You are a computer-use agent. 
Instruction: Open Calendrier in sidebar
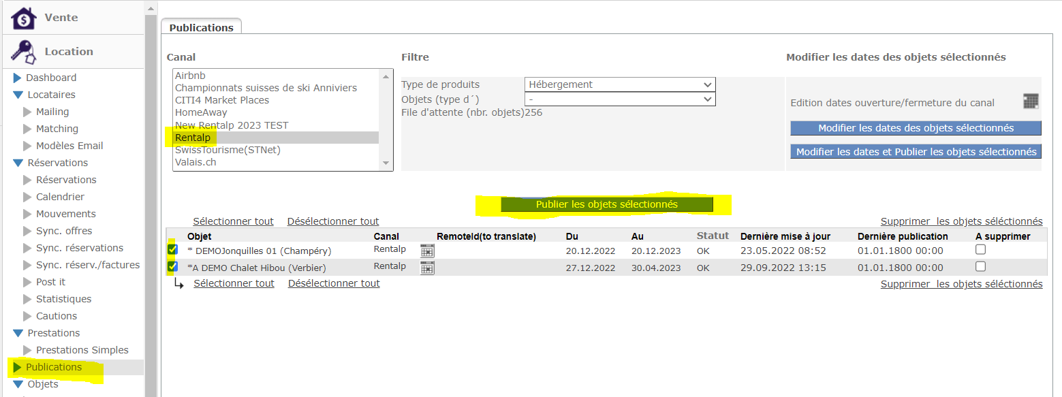(60, 197)
